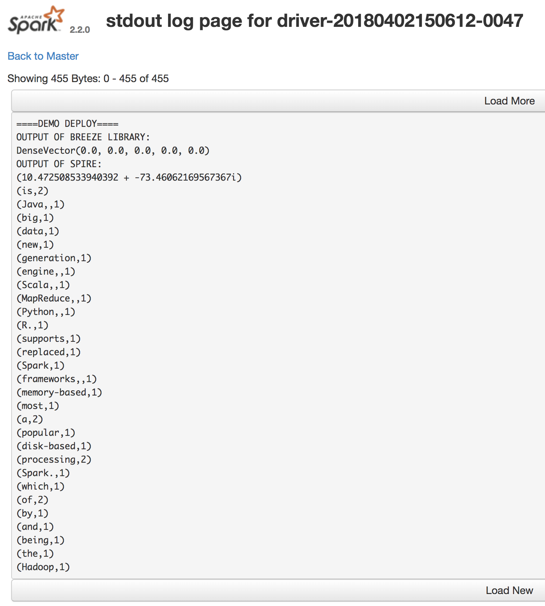This screenshot has height=606, width=545.
Task: Click the (MapReduce,,1) log entry
Action: (54, 298)
